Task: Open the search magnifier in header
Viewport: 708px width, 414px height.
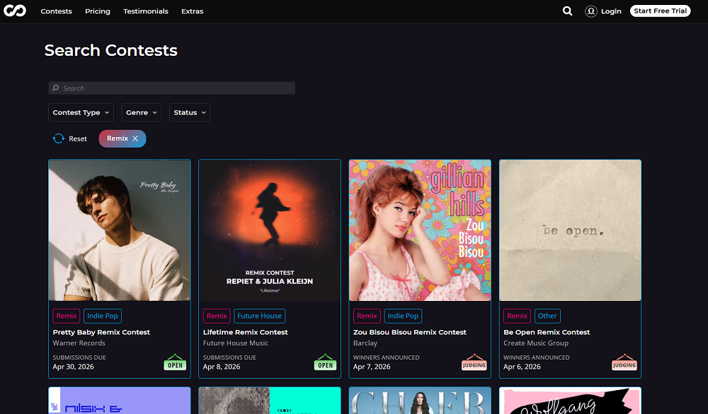Action: pyautogui.click(x=568, y=11)
